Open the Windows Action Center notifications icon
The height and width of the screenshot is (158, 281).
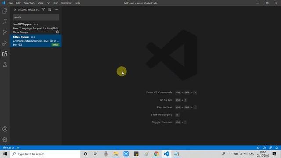pos(274,154)
